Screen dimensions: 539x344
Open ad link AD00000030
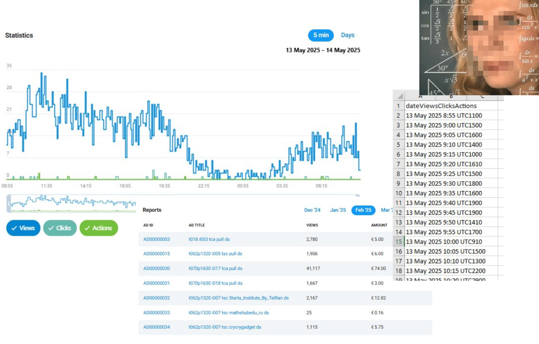[x=156, y=268]
